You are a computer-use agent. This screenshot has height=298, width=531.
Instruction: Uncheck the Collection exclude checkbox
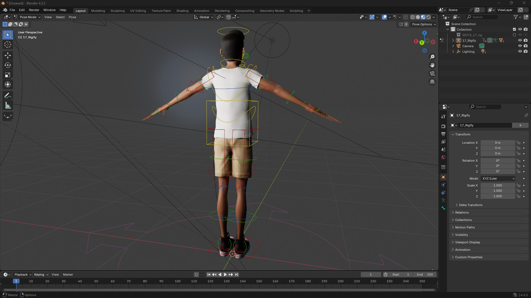[x=514, y=29]
